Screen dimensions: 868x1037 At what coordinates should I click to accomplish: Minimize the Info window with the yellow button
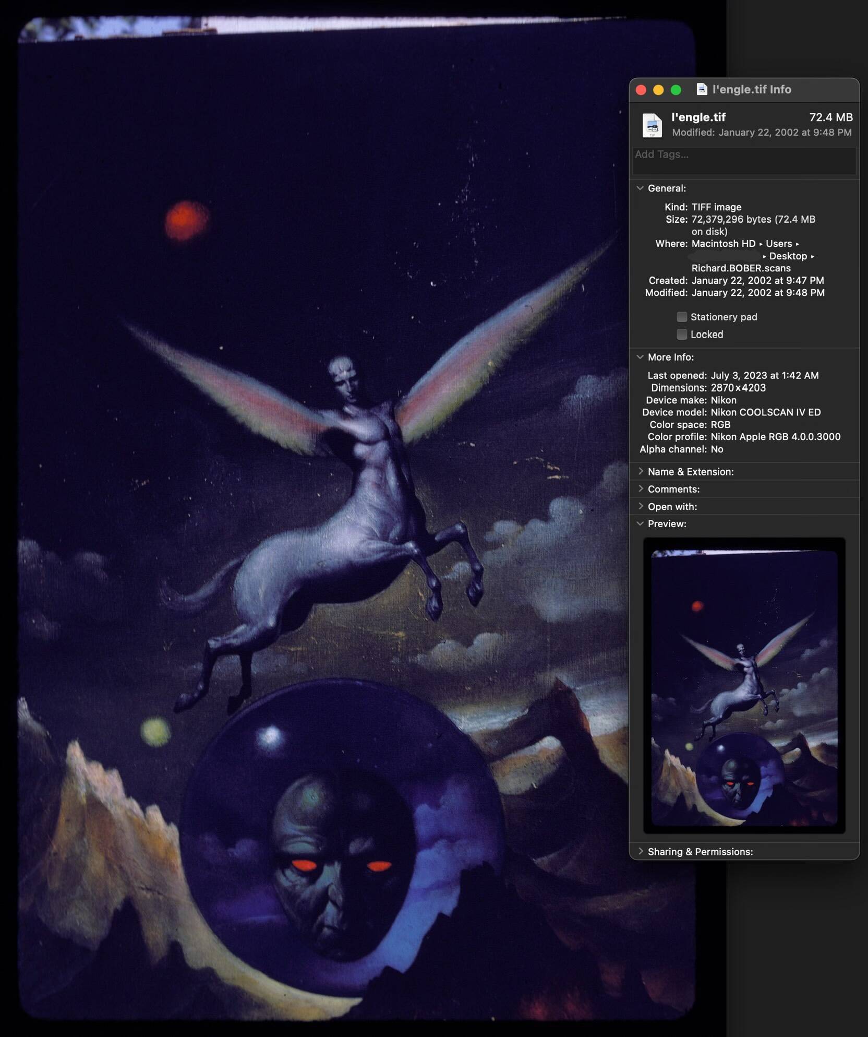[x=658, y=90]
